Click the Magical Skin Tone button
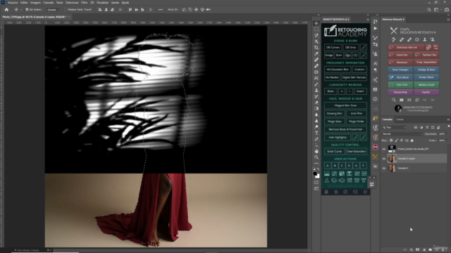This screenshot has height=253, width=451. 345,105
